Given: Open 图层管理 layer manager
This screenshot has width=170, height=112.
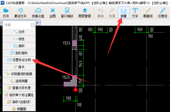Looking at the screenshot, I should (84, 13).
